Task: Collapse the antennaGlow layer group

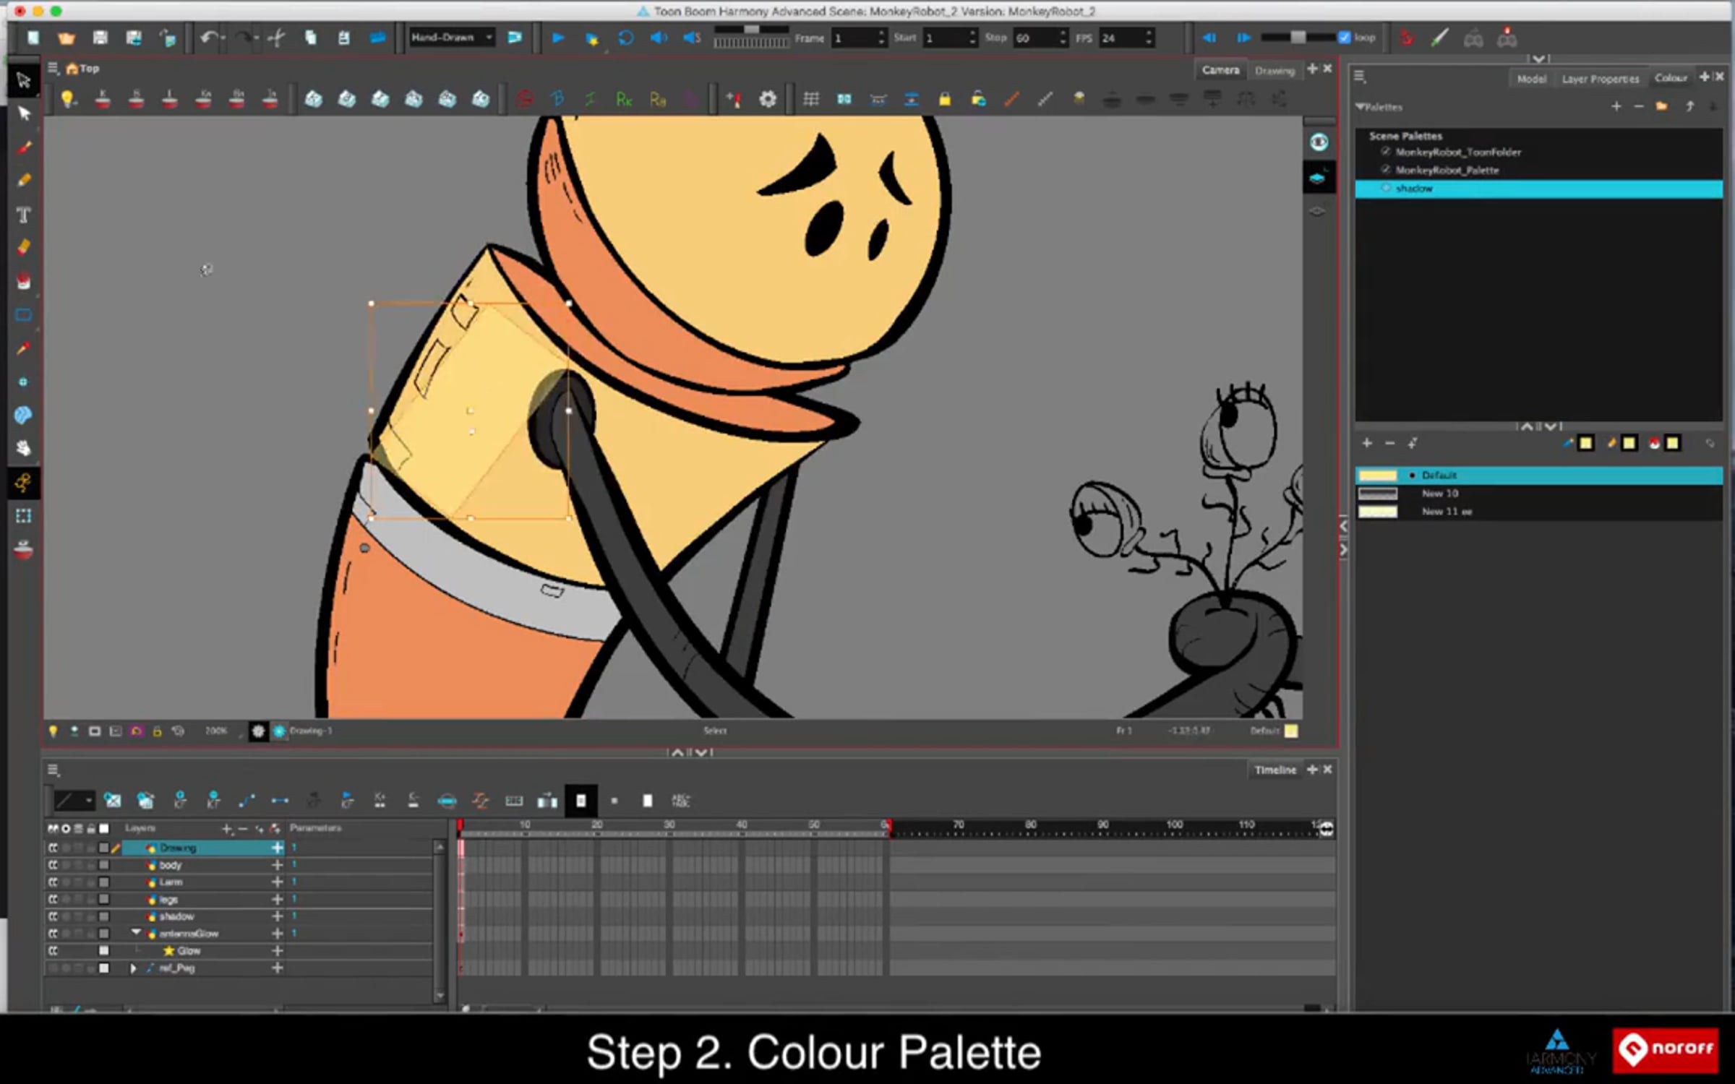Action: pyautogui.click(x=136, y=933)
